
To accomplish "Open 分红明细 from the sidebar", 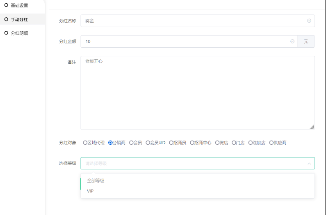I will (x=19, y=33).
